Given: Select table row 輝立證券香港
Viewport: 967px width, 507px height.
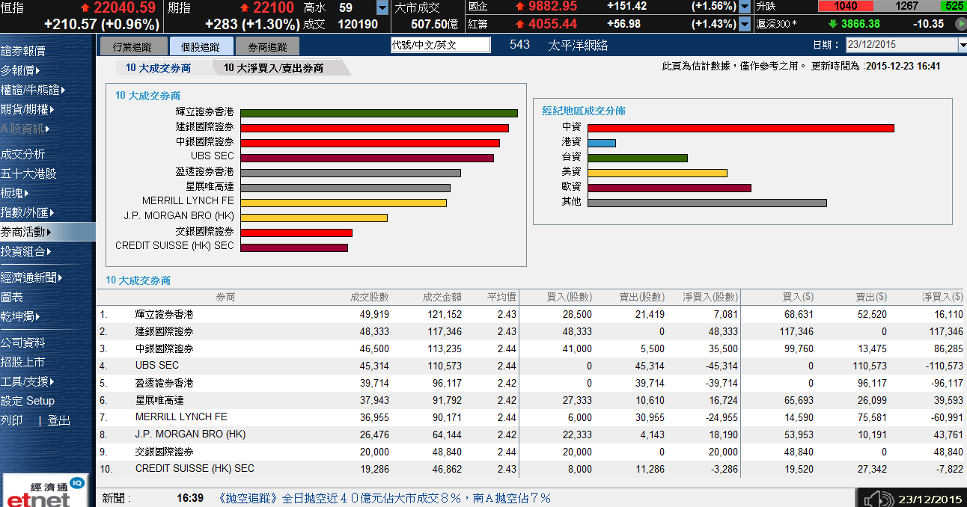Looking at the screenshot, I should coord(531,315).
